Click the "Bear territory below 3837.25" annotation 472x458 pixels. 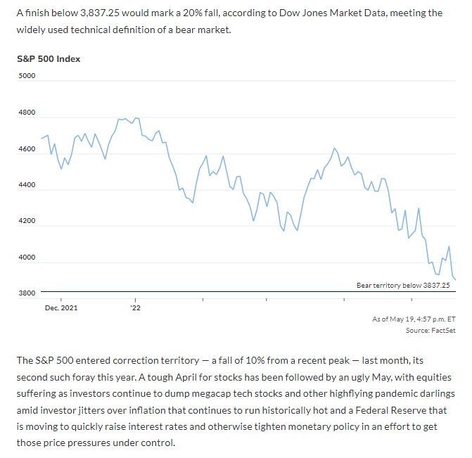(403, 285)
